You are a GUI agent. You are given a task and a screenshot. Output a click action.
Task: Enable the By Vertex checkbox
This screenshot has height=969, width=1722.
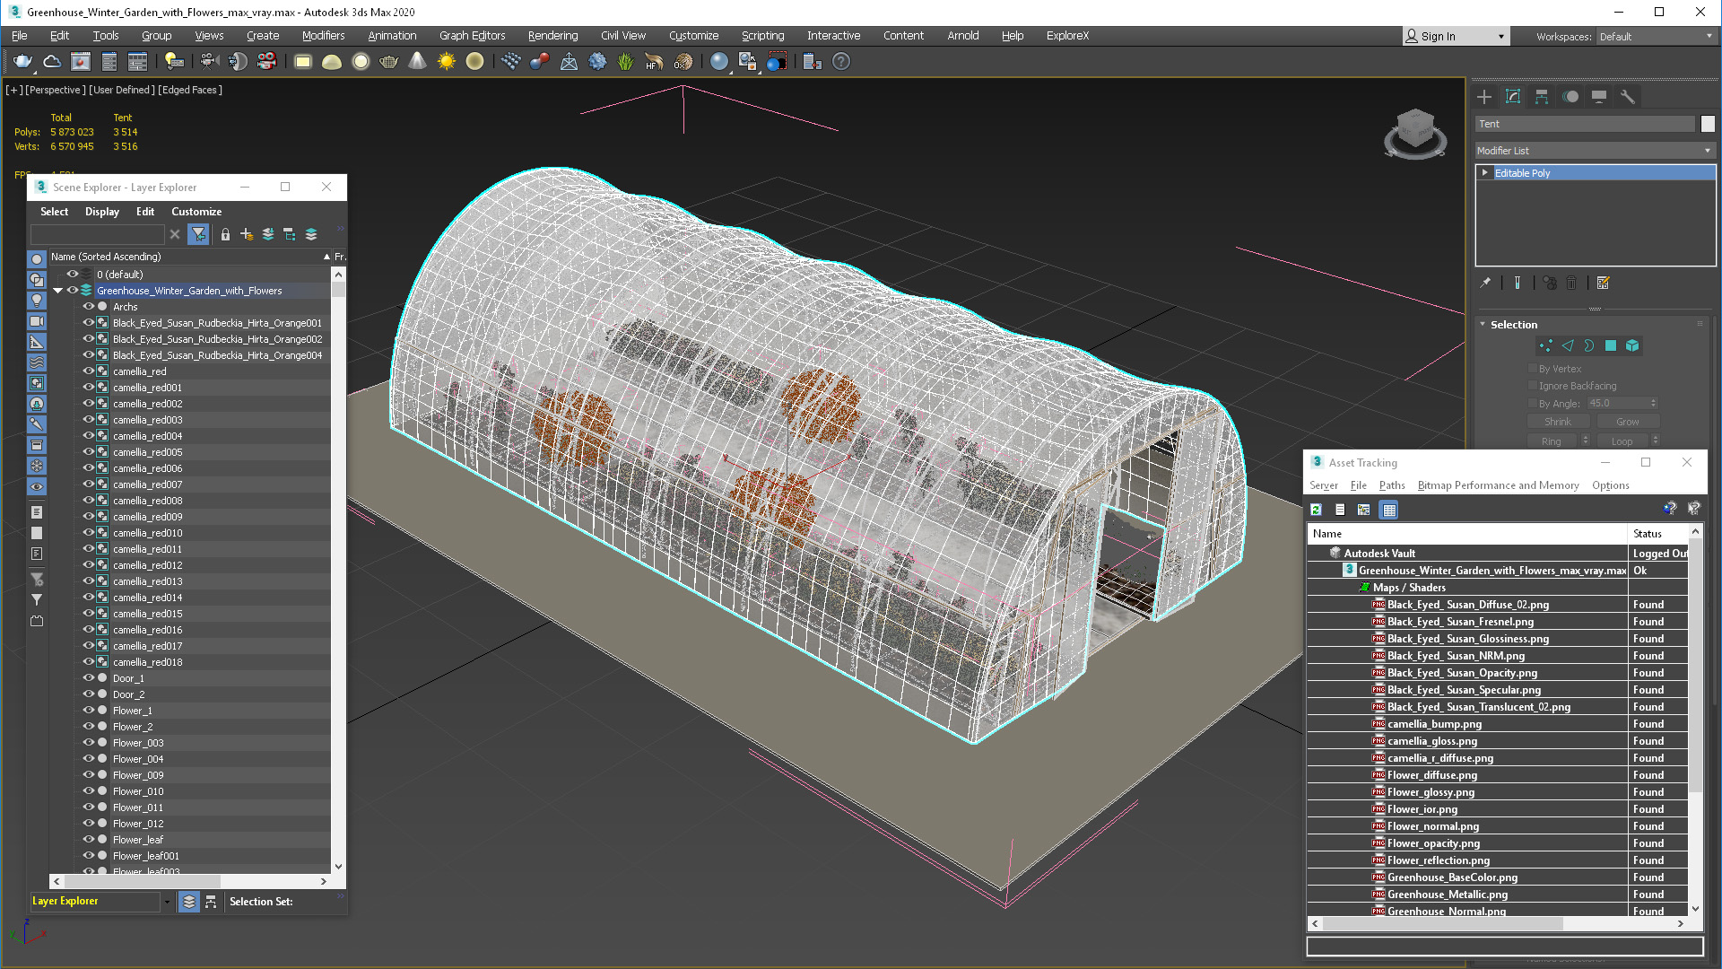(x=1532, y=369)
